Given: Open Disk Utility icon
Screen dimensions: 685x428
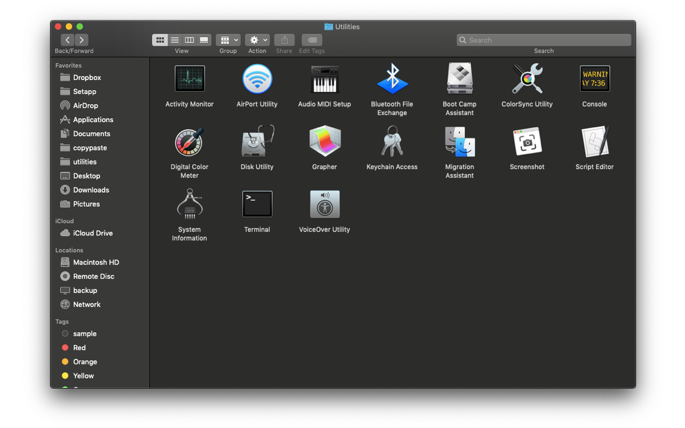Looking at the screenshot, I should 257,141.
